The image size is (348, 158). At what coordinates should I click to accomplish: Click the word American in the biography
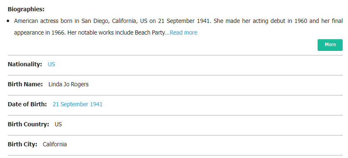[25, 21]
